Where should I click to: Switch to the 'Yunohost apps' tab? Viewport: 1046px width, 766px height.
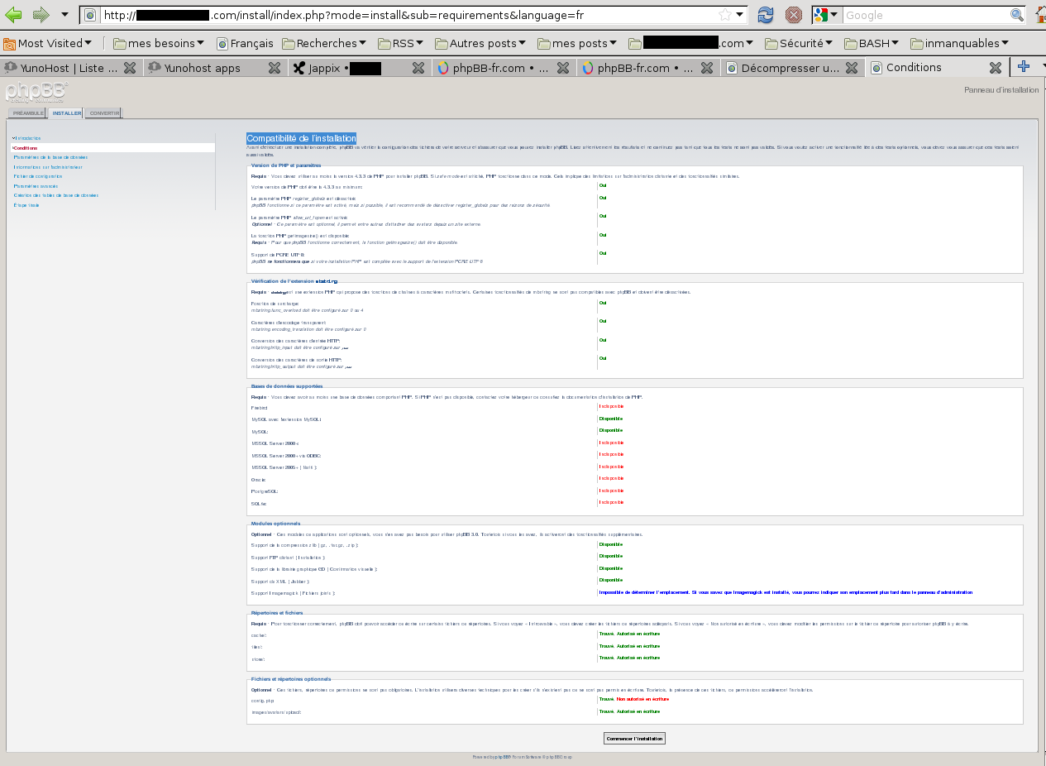(x=203, y=68)
